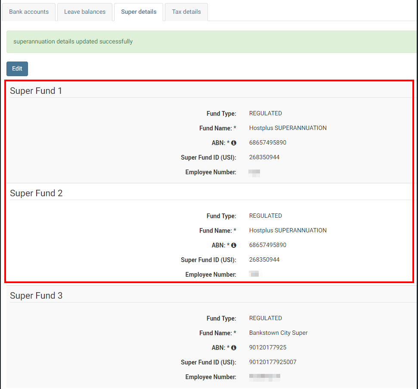Click the Fund Type label in Super Fund 1
Screen dimensions: 418x389
[221, 114]
